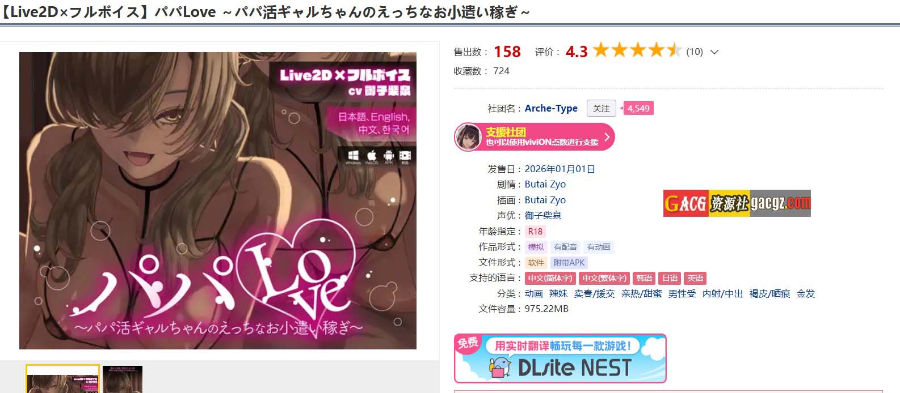Click the five-star rating icons

637,50
